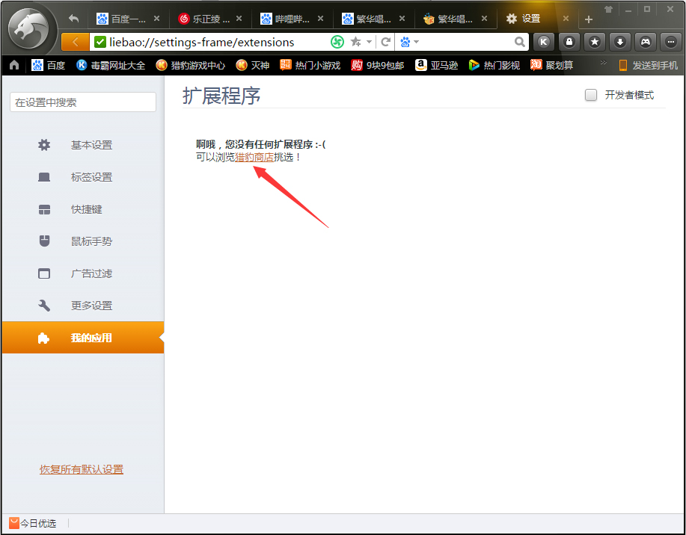
Task: Click the lock icon on the toolbar
Action: [569, 41]
